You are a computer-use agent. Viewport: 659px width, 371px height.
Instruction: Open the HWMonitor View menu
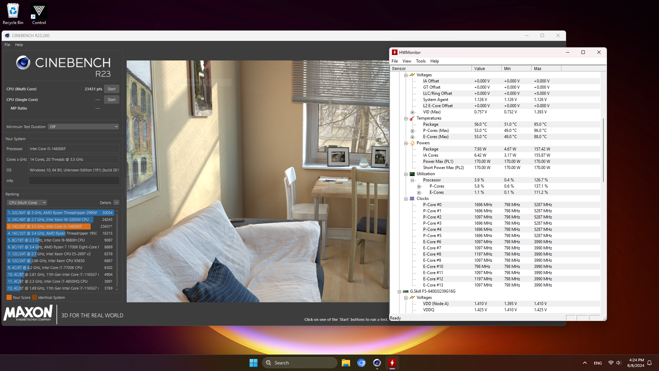407,61
